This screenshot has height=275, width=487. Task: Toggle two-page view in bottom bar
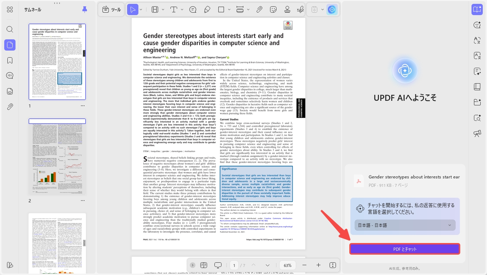pyautogui.click(x=204, y=265)
